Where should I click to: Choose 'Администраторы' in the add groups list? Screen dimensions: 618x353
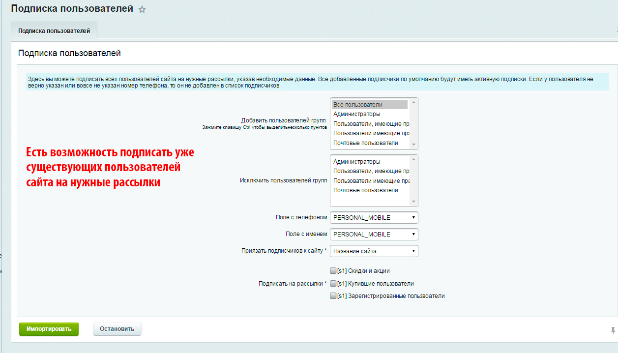point(369,114)
